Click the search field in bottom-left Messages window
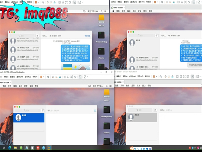 click(x=27, y=110)
